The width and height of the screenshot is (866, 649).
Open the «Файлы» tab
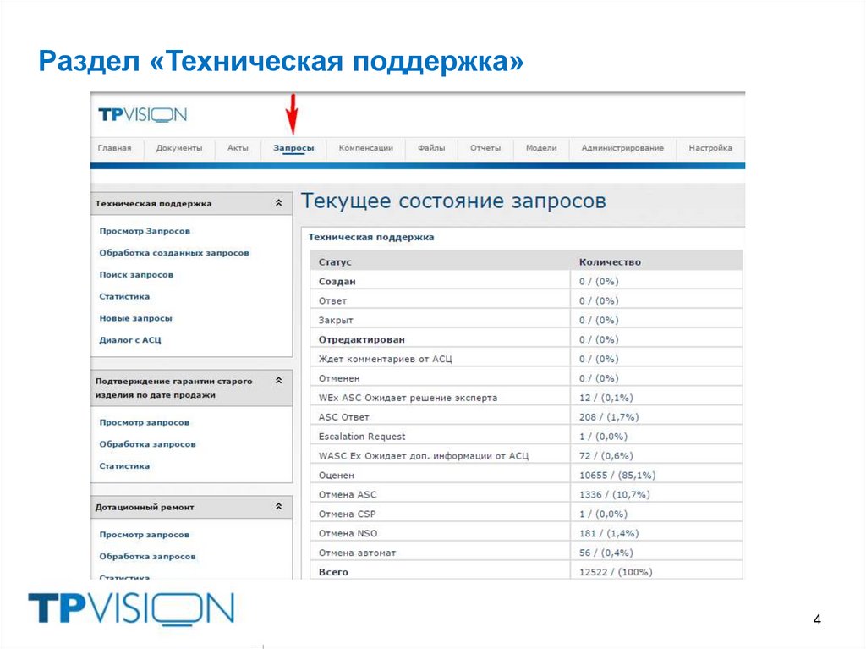tap(431, 147)
